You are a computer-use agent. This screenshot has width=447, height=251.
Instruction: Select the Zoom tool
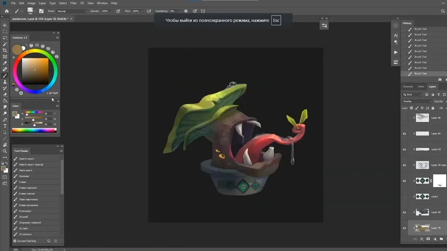[x=5, y=151]
